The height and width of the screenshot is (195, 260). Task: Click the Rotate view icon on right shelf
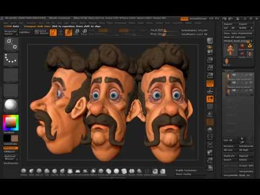pos(210,160)
